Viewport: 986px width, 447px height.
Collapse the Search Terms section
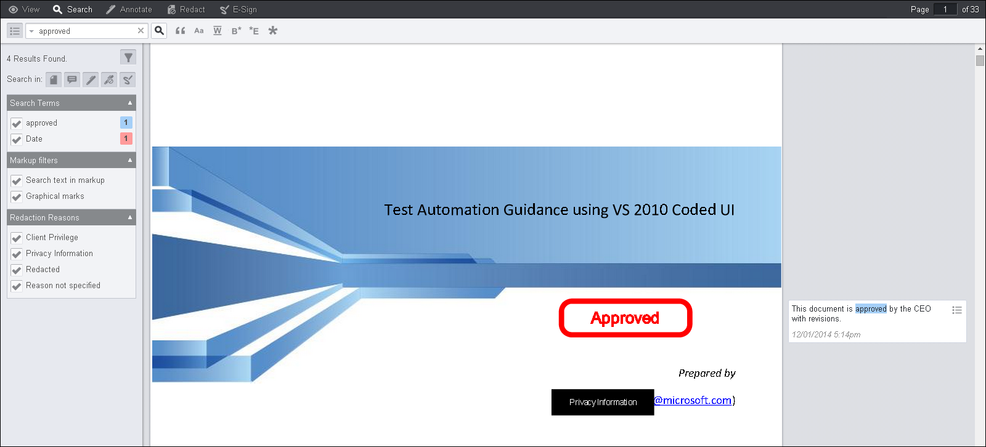point(130,103)
